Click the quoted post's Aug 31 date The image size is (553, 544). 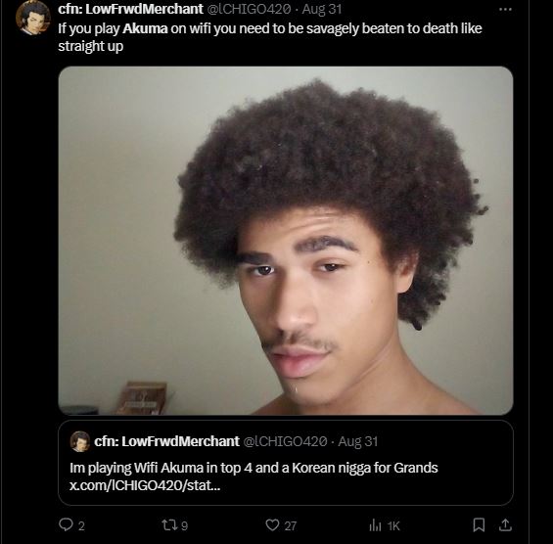point(357,441)
